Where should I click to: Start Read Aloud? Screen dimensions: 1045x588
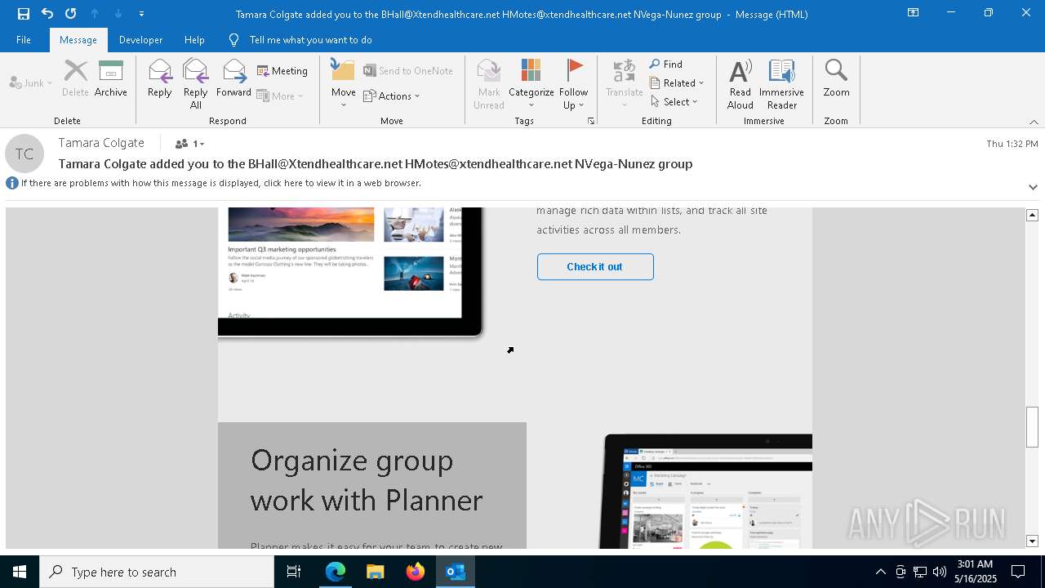(x=740, y=84)
